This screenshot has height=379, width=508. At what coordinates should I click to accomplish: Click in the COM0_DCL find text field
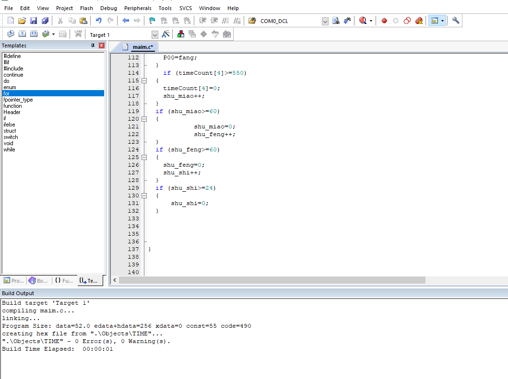coord(290,22)
